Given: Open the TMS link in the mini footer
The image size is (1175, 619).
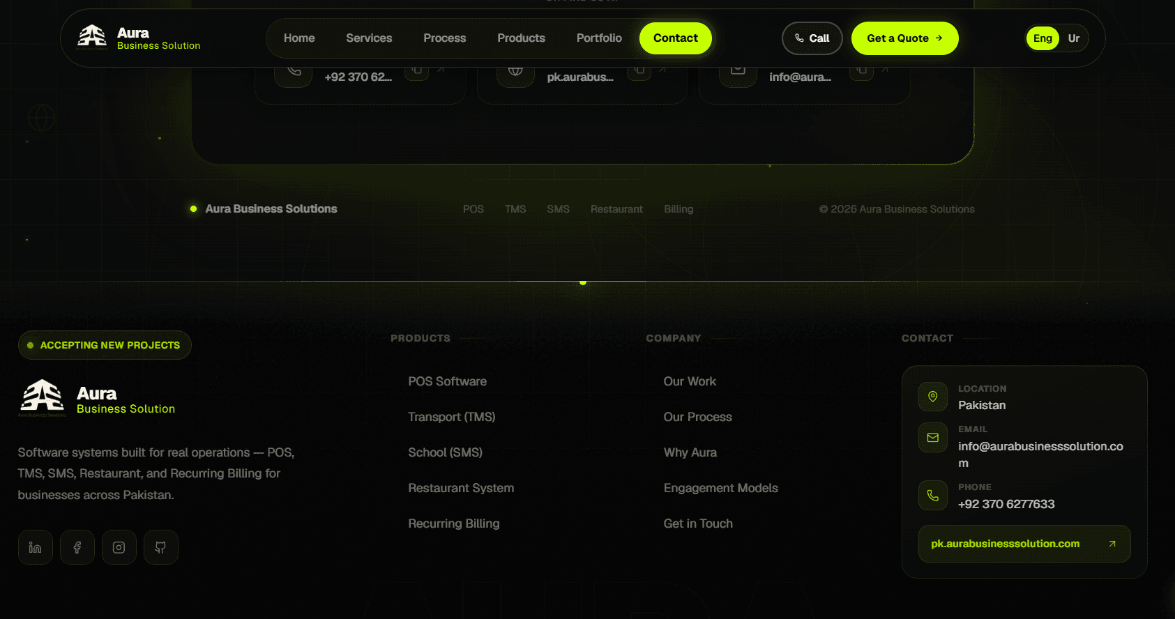Looking at the screenshot, I should coord(515,209).
